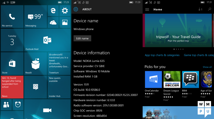Click the Installed RAM: 1 GB line
Viewport: 214px width, 119px height.
click(85, 76)
